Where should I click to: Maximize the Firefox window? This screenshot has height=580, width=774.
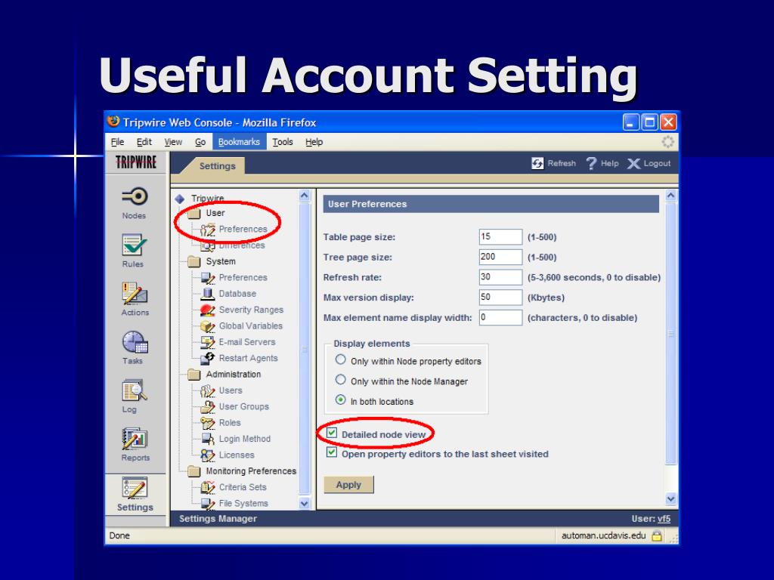tap(649, 122)
